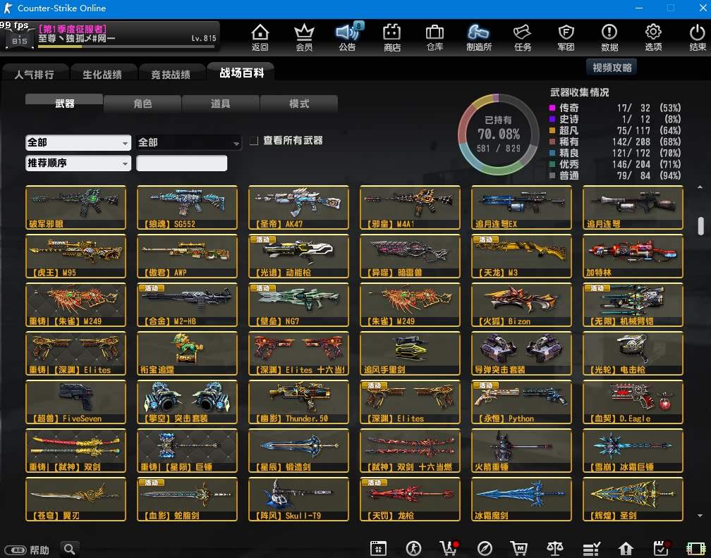Open the 制造所 crafting hammer icon
The height and width of the screenshot is (558, 711).
pyautogui.click(x=479, y=37)
